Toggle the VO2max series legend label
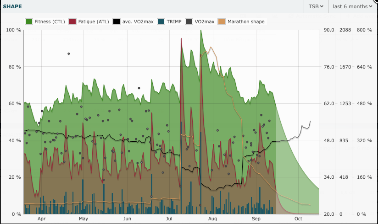The width and height of the screenshot is (378, 224). [x=205, y=21]
